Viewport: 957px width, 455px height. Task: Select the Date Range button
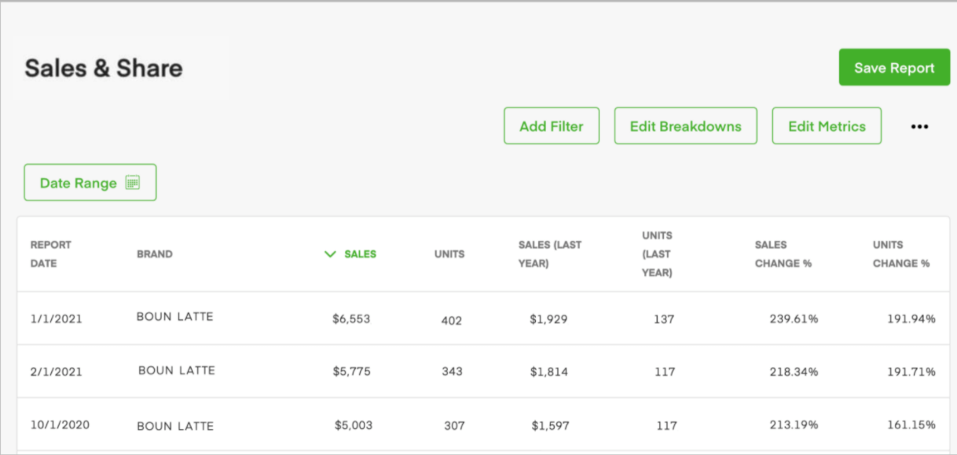[90, 181]
